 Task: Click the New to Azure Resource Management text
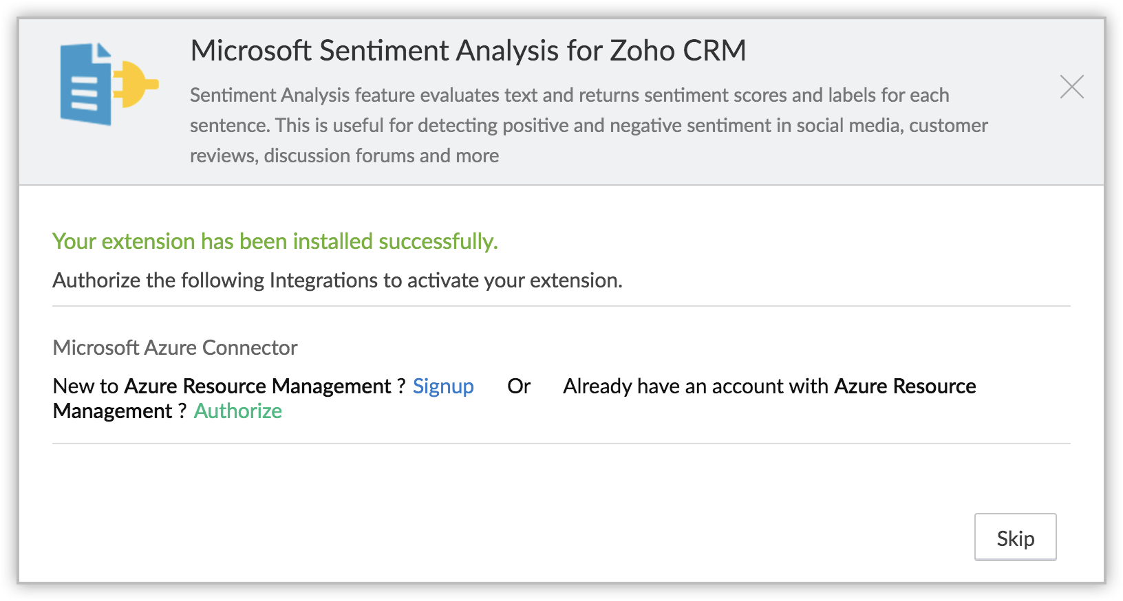click(222, 386)
